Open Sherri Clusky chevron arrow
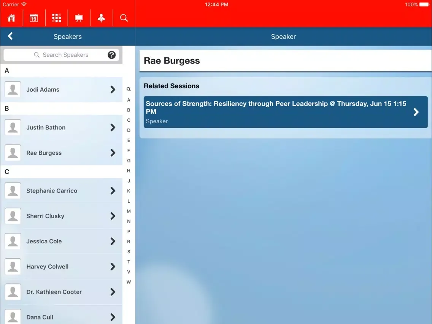The height and width of the screenshot is (324, 432). pyautogui.click(x=113, y=216)
